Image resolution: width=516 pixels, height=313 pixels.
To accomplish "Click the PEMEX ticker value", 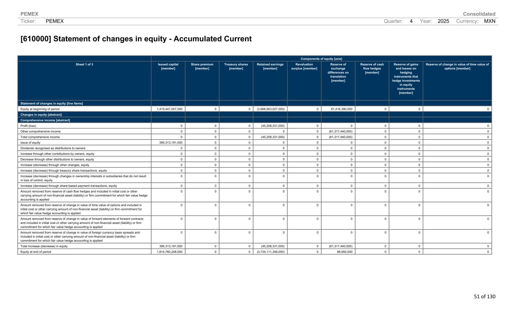I will (x=54, y=22).
